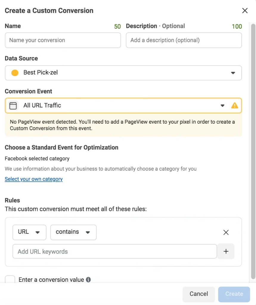Click the Select your own category link
This screenshot has width=256, height=305.
click(x=34, y=179)
